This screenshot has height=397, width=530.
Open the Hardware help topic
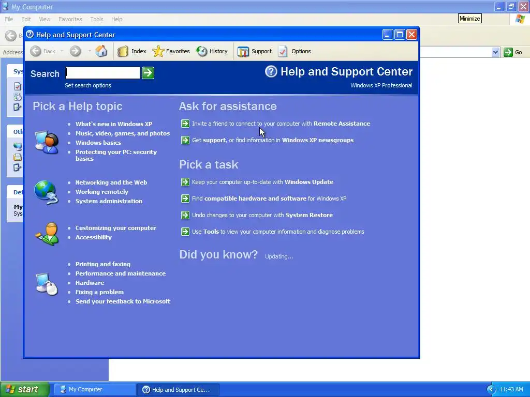[90, 283]
